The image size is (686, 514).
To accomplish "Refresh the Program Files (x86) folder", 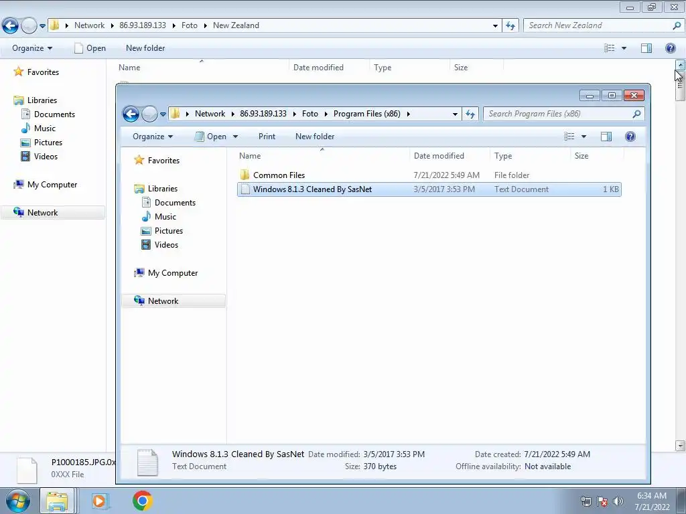I will (470, 114).
